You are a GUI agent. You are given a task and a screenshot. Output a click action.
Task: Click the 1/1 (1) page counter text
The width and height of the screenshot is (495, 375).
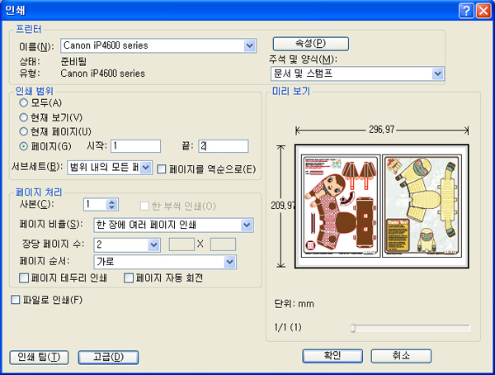[x=288, y=327]
